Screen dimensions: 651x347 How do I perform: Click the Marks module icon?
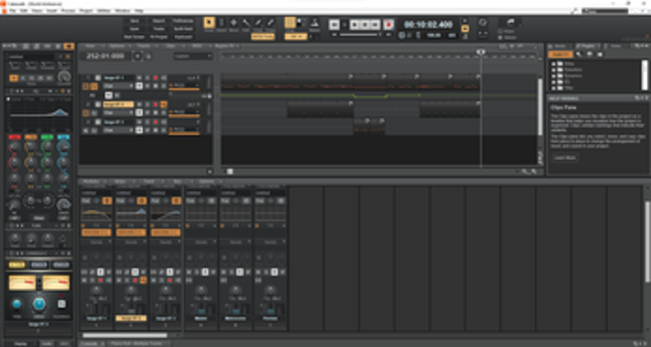pyautogui.click(x=315, y=23)
